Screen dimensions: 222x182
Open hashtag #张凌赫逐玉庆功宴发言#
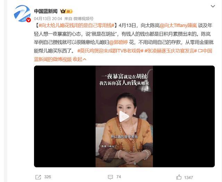171,51
